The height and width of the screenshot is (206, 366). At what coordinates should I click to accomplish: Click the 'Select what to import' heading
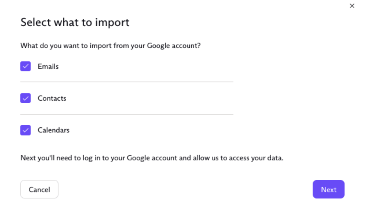tap(75, 22)
